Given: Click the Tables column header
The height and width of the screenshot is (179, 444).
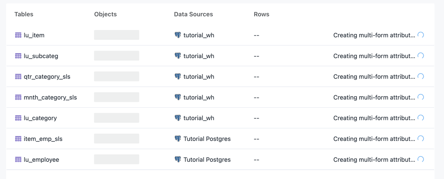Looking at the screenshot, I should [x=24, y=14].
